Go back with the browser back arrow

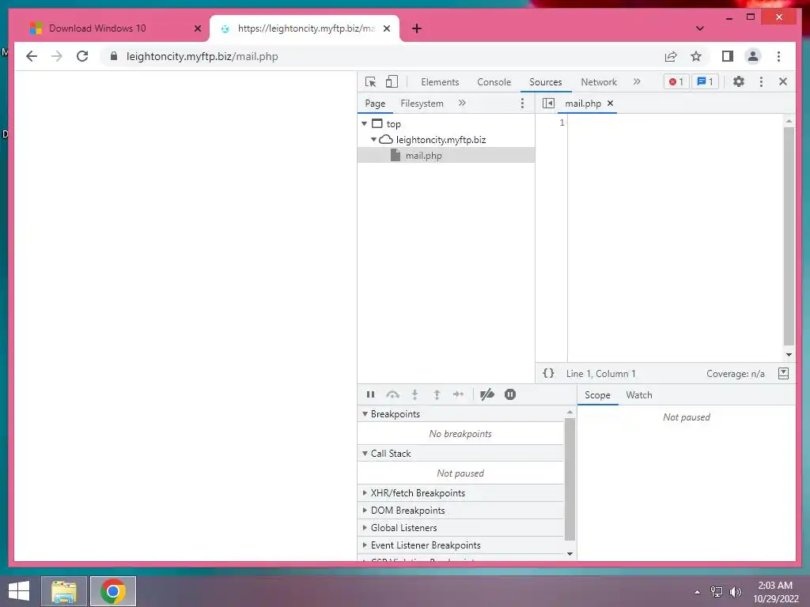32,56
